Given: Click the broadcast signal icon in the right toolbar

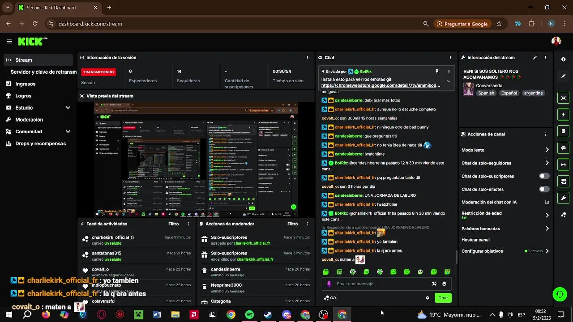Looking at the screenshot, I should tap(563, 165).
